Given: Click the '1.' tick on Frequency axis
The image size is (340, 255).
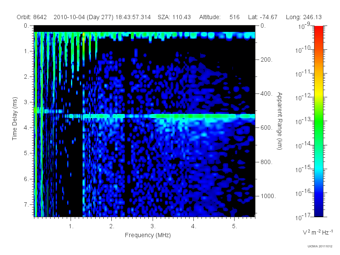Looking at the screenshot, I should [x=71, y=227].
